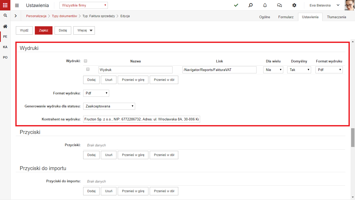Open the Domyślny dropdown set to Tak
355x200 pixels.
(x=299, y=70)
